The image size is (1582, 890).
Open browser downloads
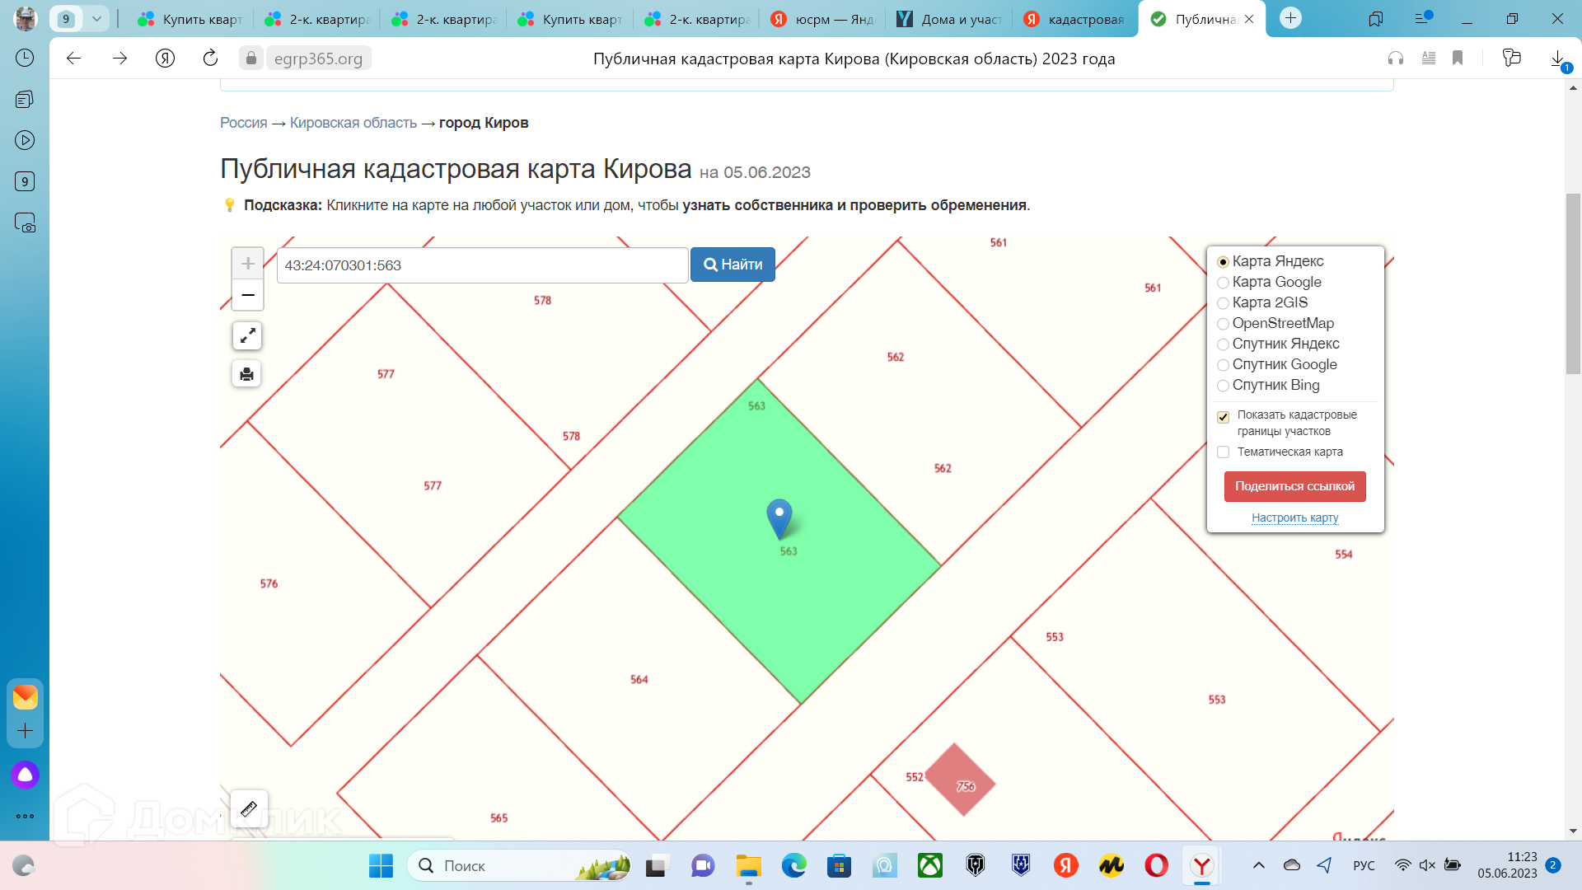(1558, 59)
